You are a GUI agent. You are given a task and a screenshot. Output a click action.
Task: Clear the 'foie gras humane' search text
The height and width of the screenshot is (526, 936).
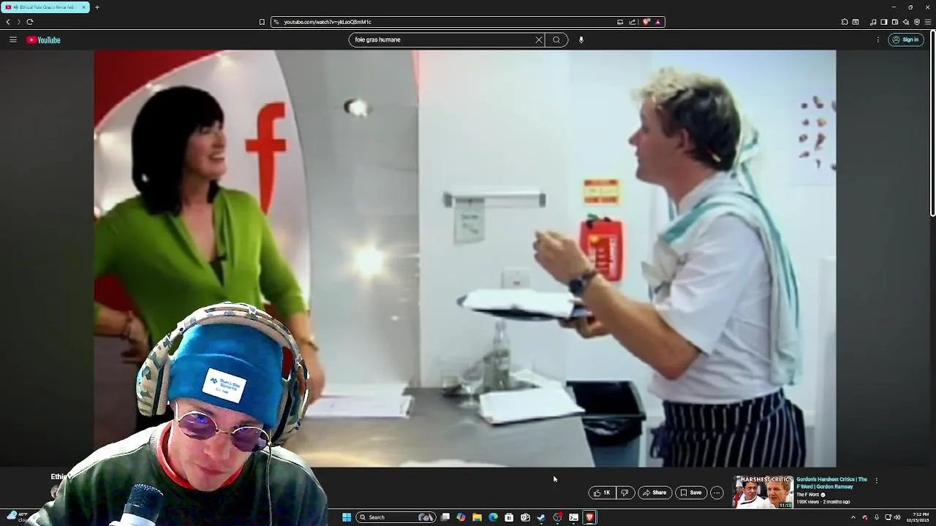pos(539,39)
